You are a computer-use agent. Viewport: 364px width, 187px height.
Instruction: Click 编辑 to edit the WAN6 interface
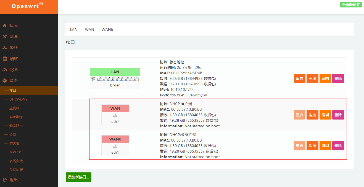pyautogui.click(x=325, y=145)
